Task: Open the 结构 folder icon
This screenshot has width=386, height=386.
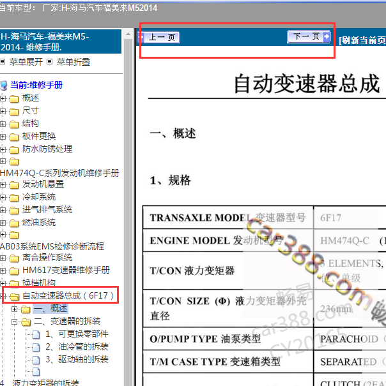Action: [14, 124]
